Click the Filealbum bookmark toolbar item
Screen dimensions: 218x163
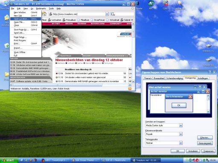(x=83, y=20)
